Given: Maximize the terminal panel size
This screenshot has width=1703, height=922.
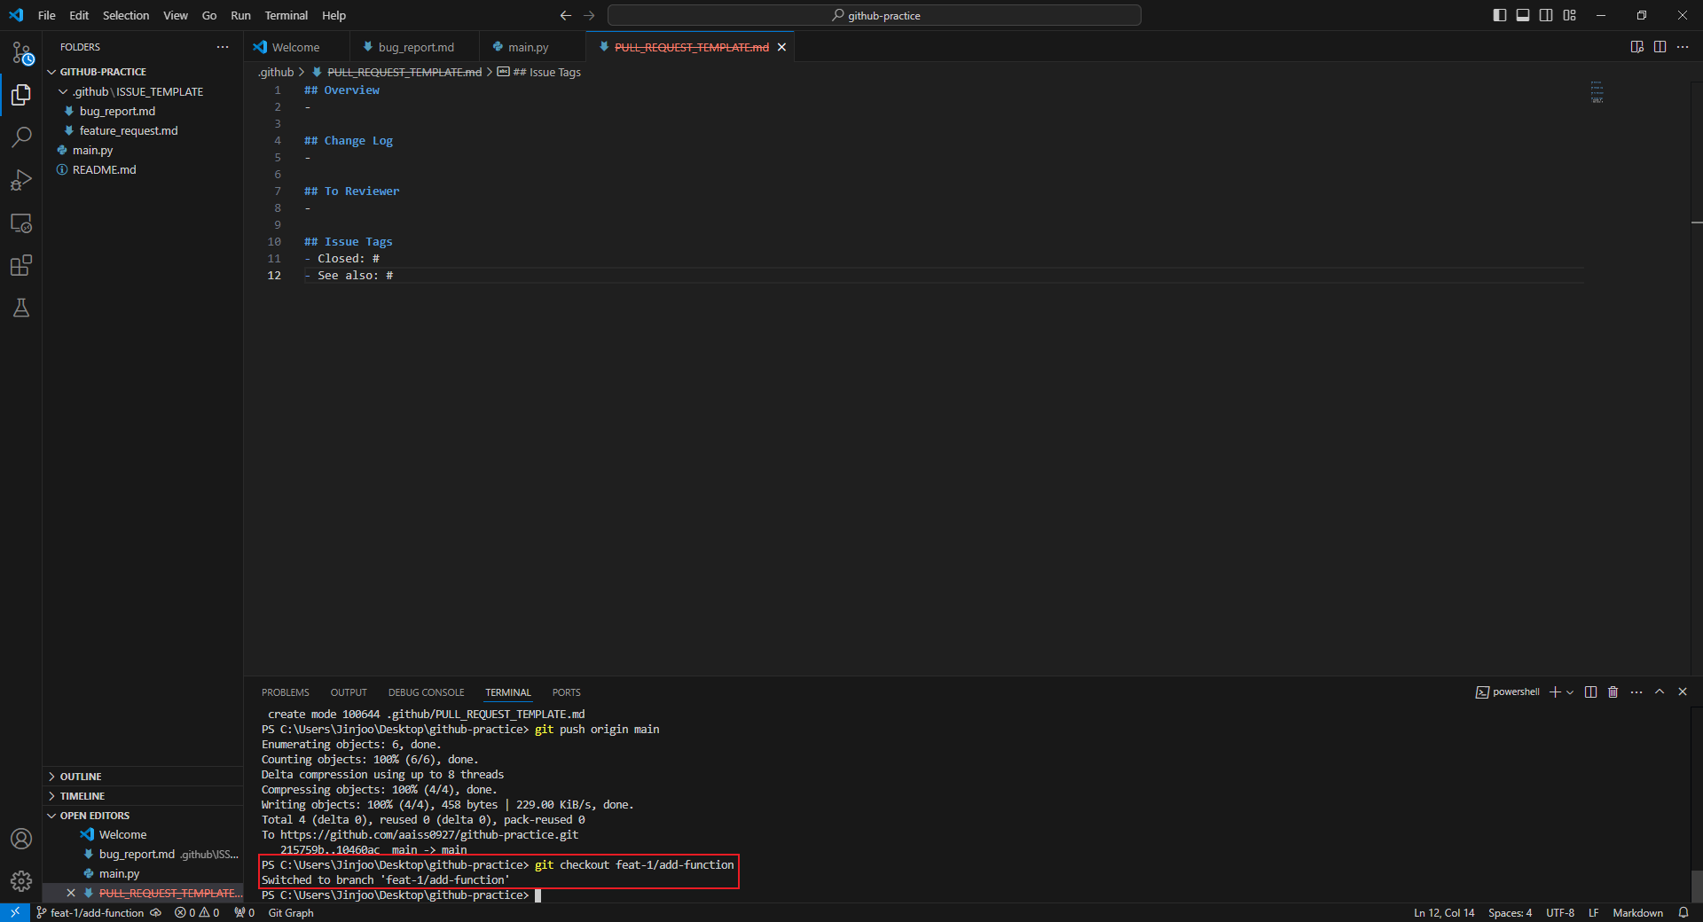Looking at the screenshot, I should 1660,691.
